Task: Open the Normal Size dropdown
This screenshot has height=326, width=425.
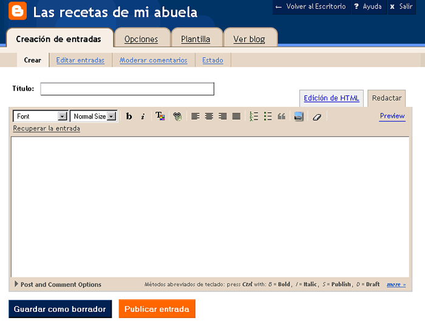Action: [x=93, y=116]
